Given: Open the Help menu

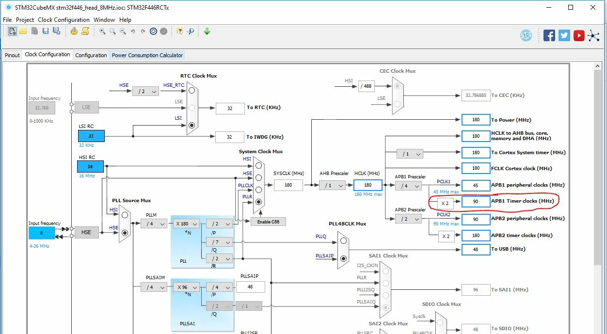Looking at the screenshot, I should [x=125, y=20].
